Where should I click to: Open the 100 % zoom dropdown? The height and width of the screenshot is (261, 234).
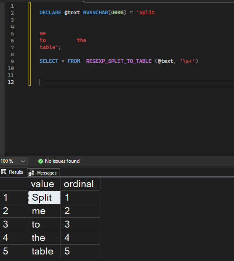tap(14, 161)
